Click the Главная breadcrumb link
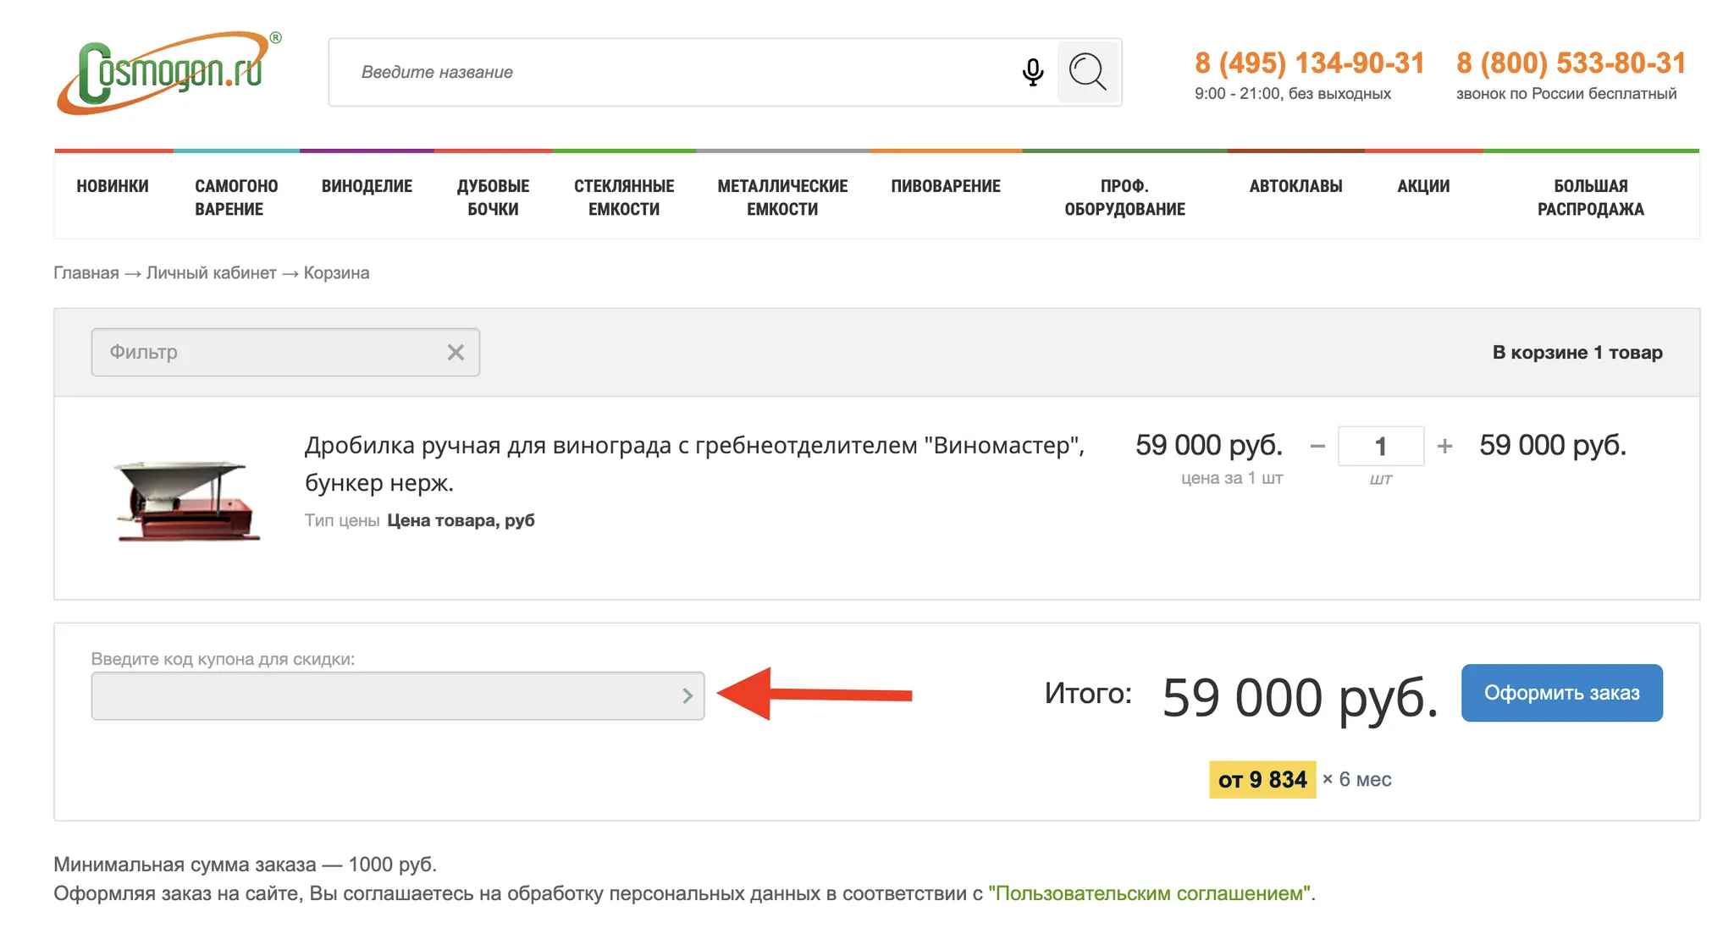1734x950 pixels. (x=86, y=273)
